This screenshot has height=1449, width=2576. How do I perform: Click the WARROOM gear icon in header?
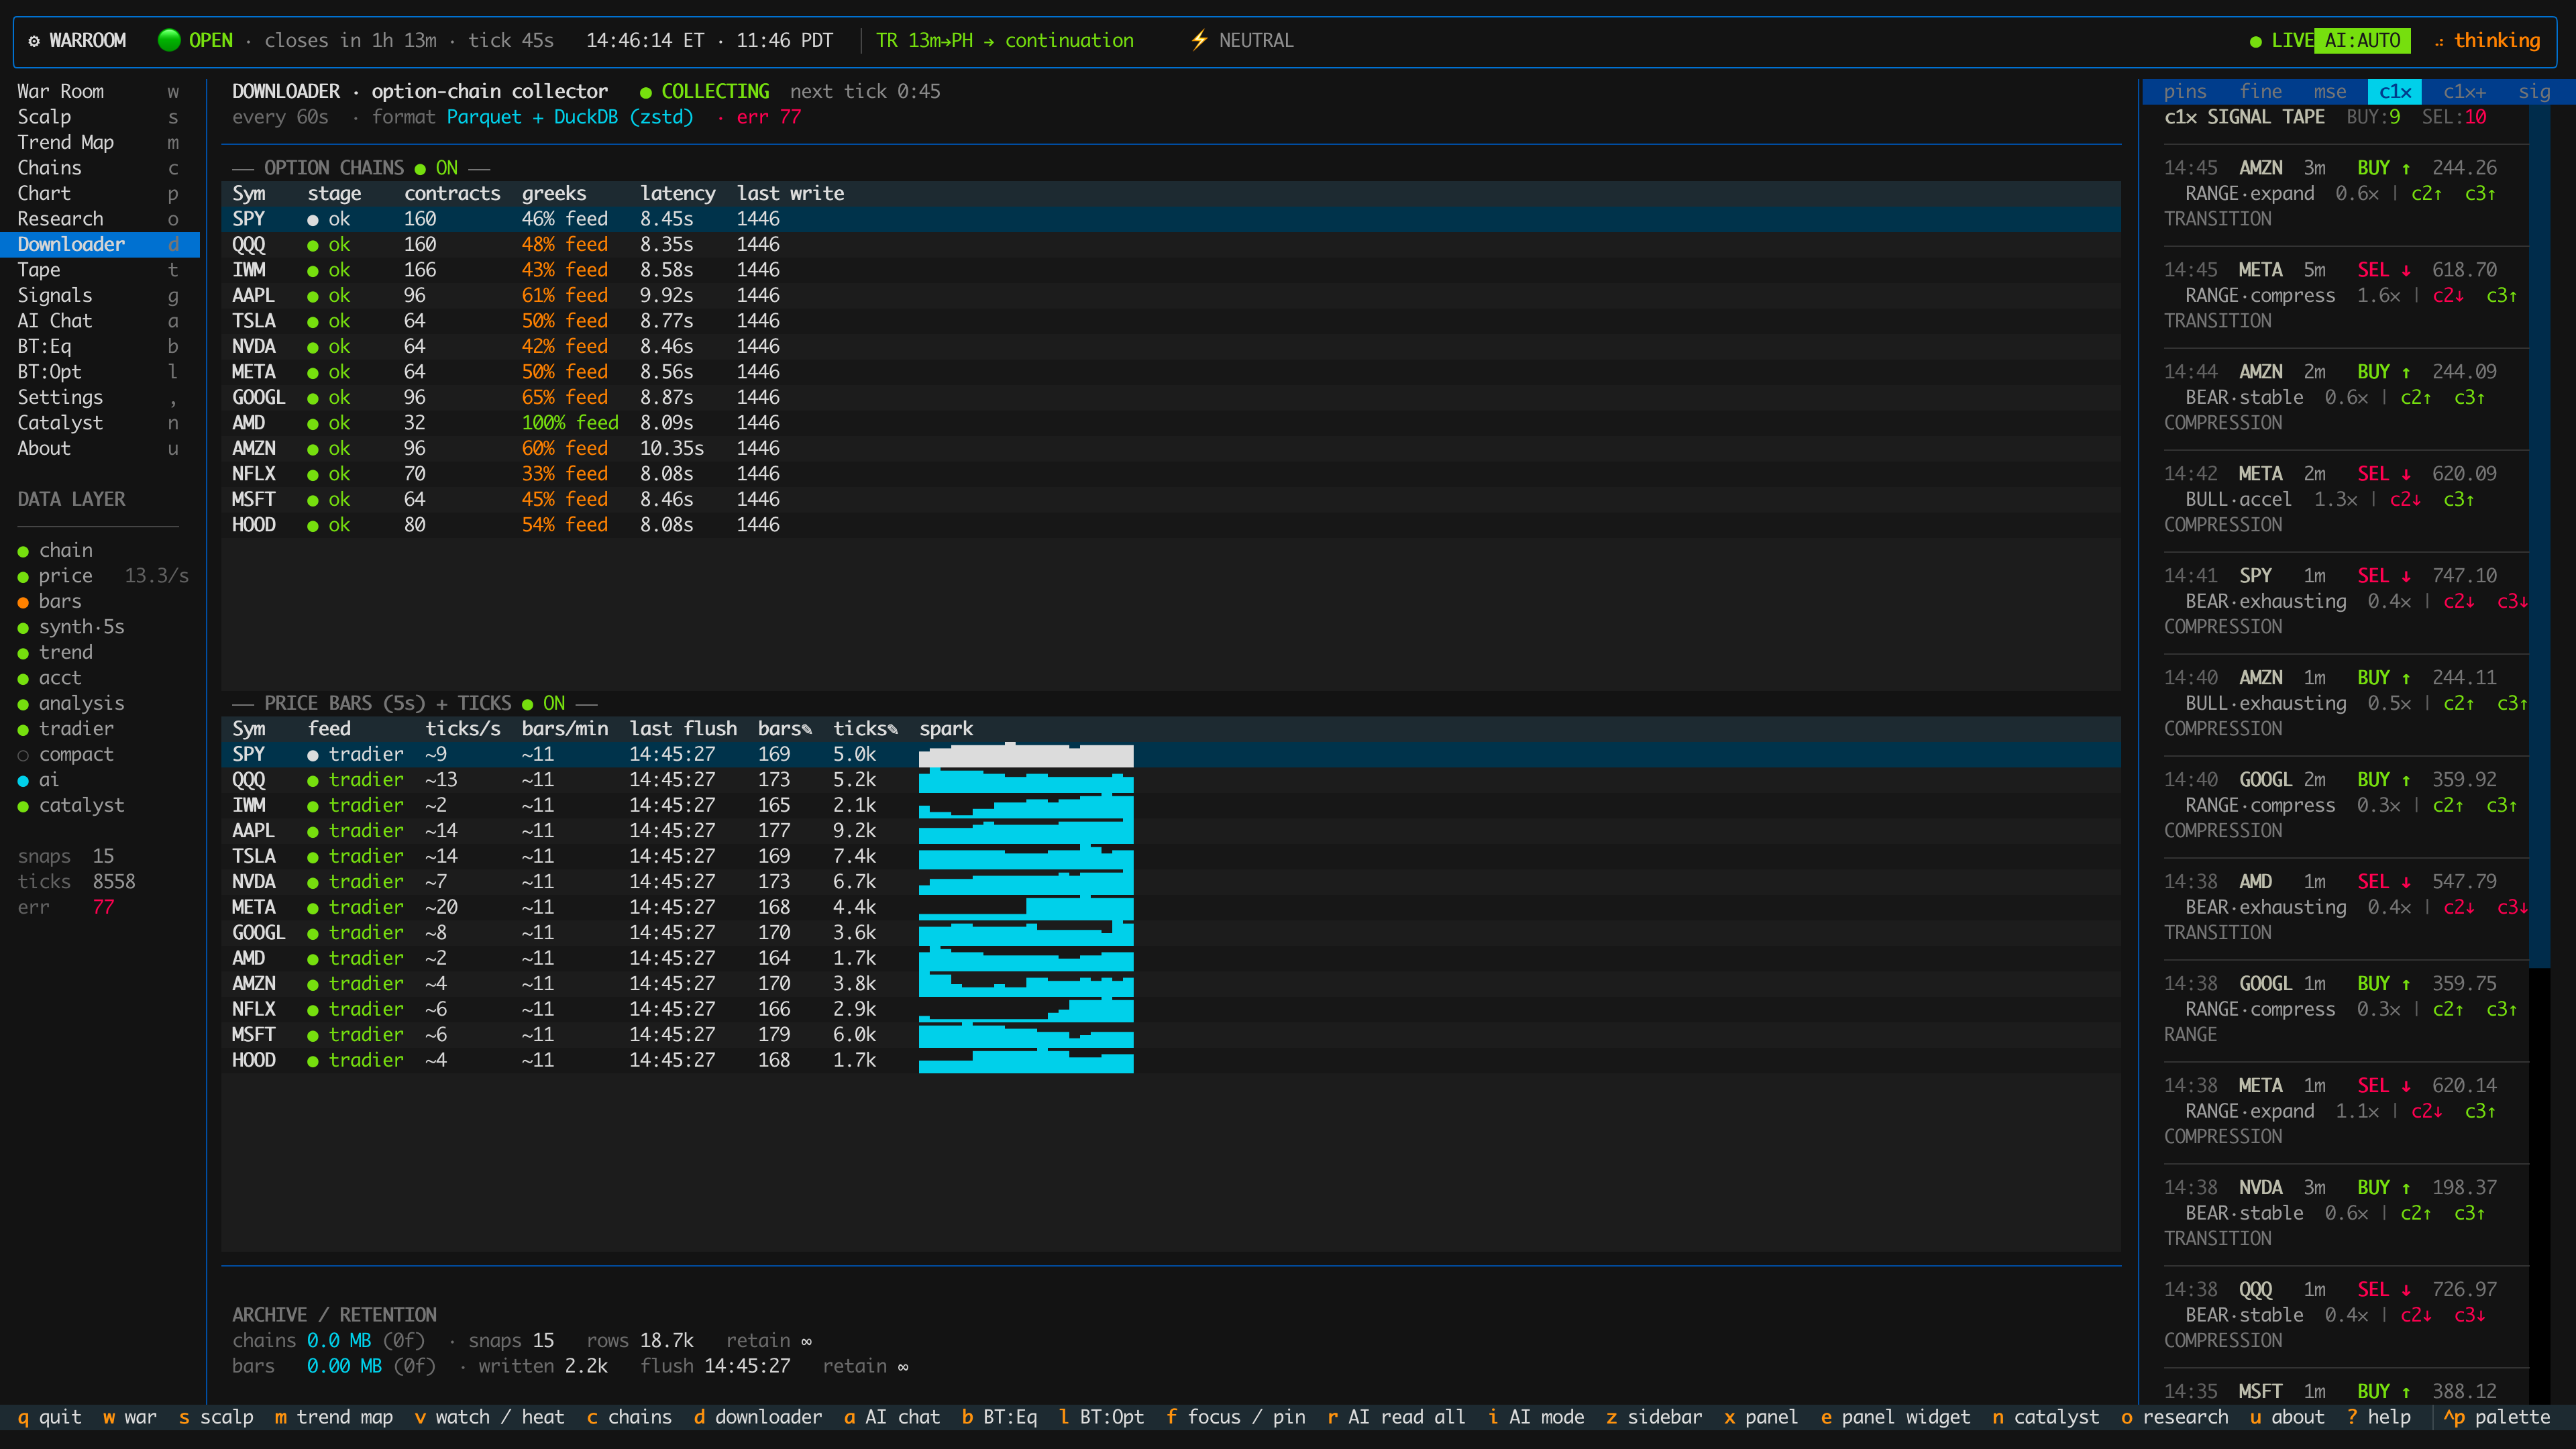coord(34,41)
